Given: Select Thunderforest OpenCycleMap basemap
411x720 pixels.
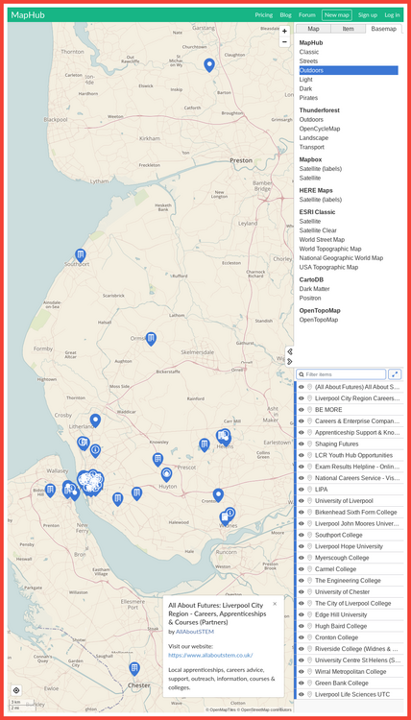Looking at the screenshot, I should [320, 129].
